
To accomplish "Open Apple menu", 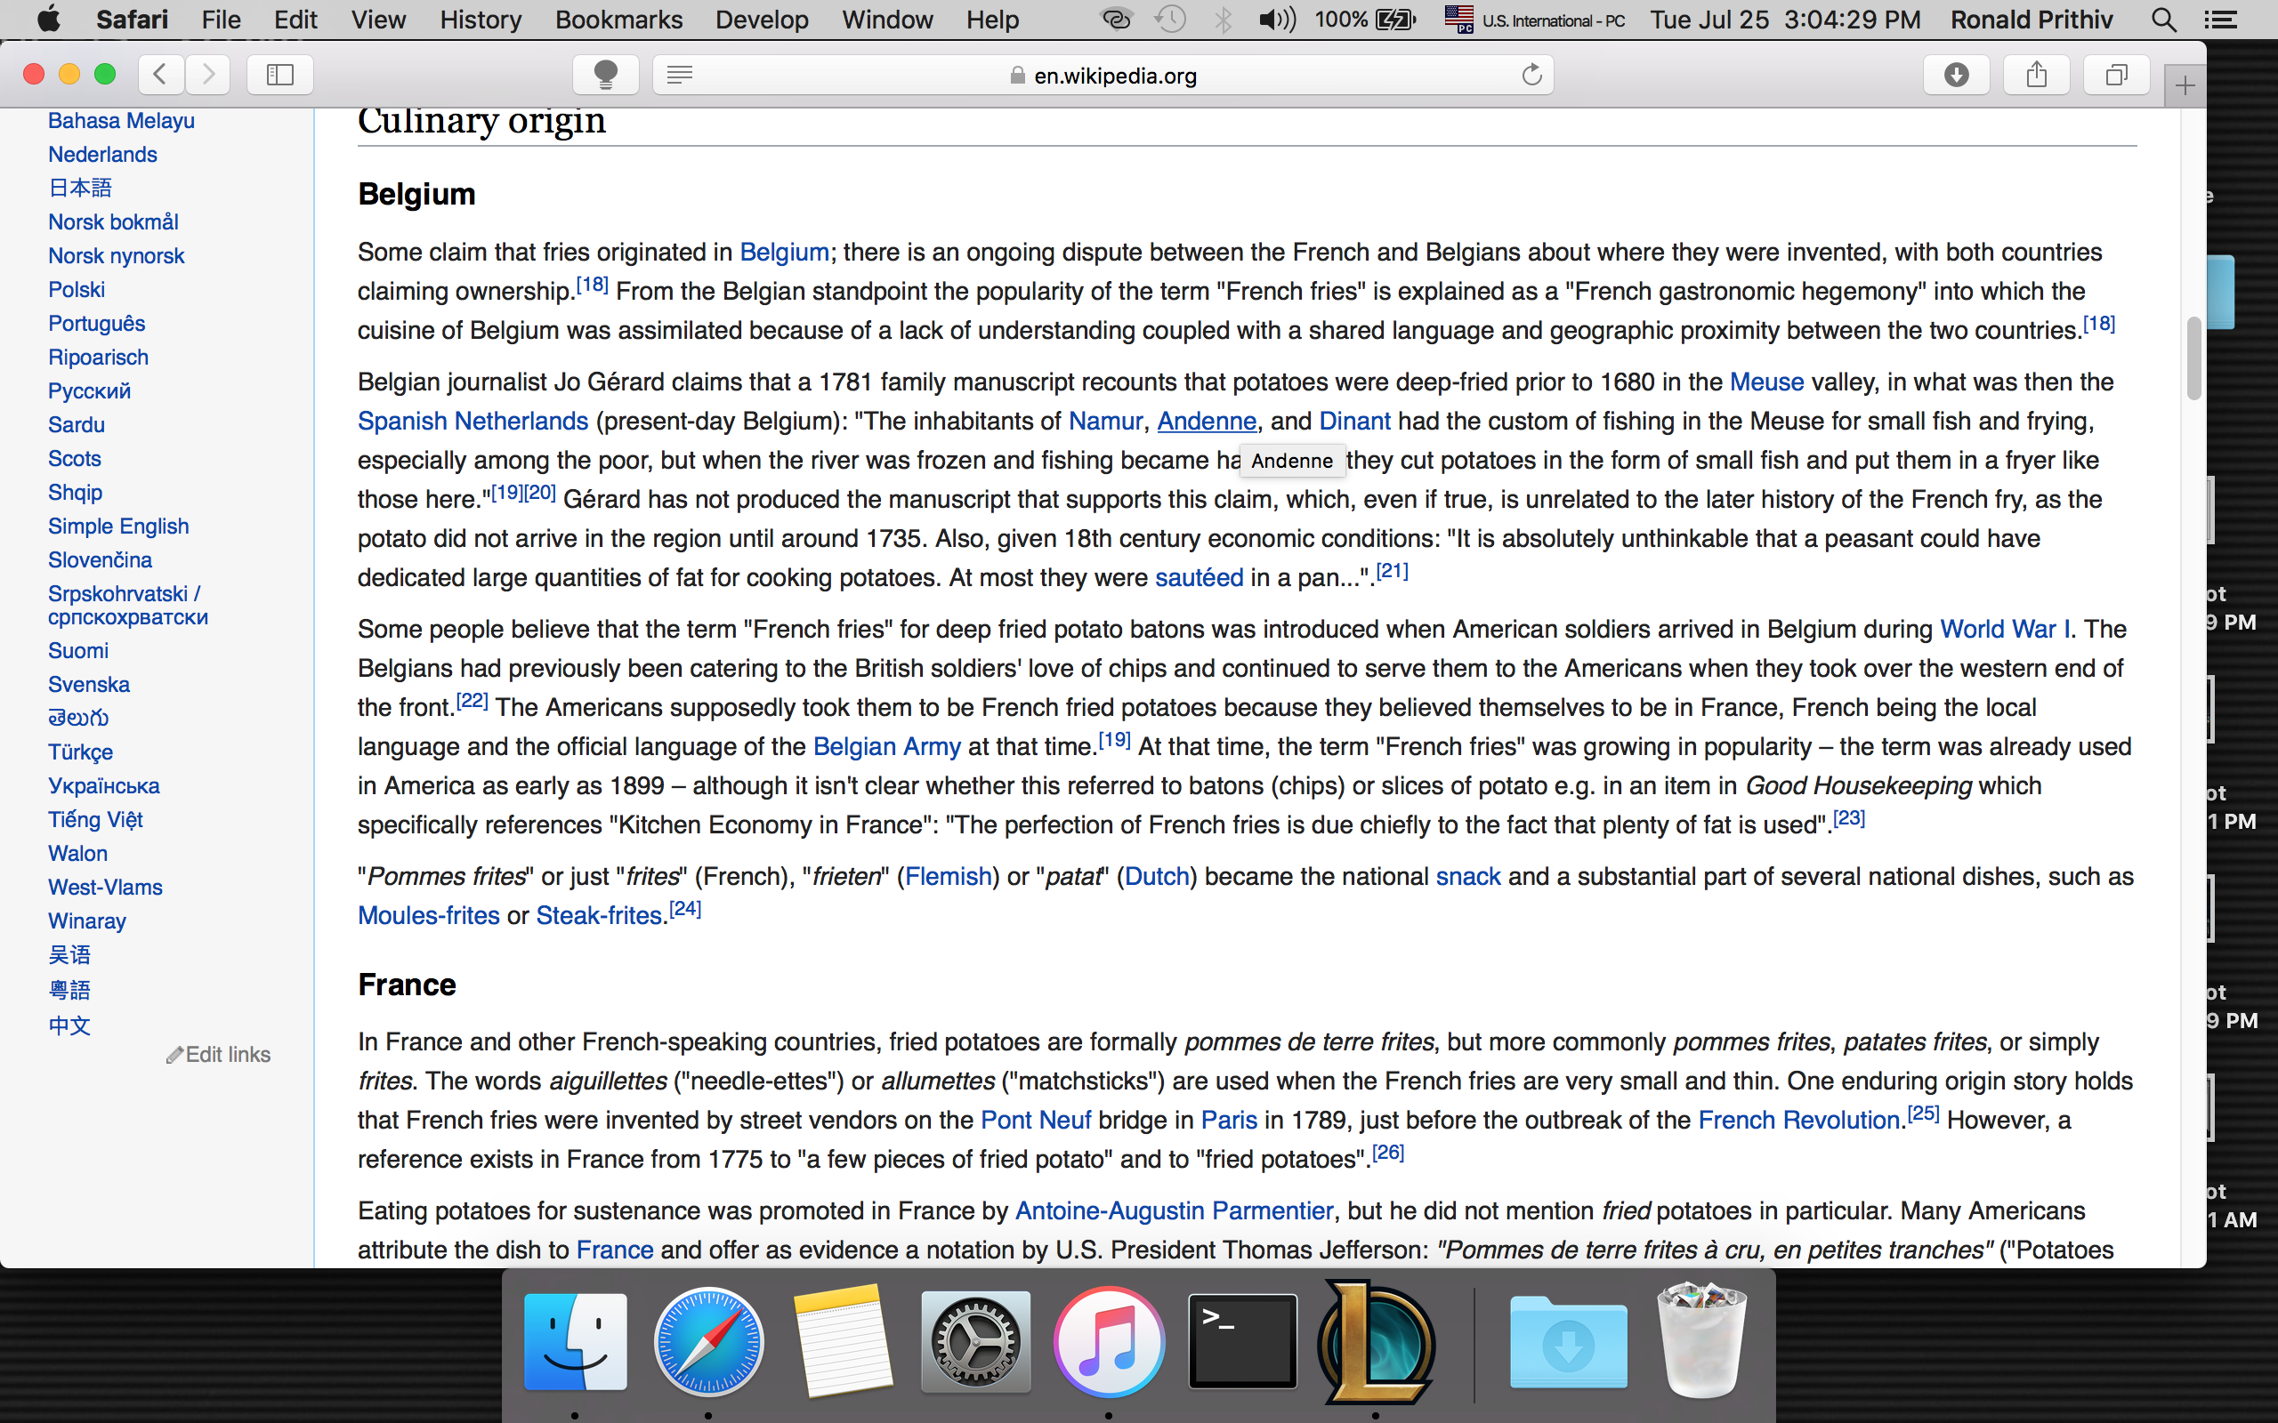I will point(48,19).
